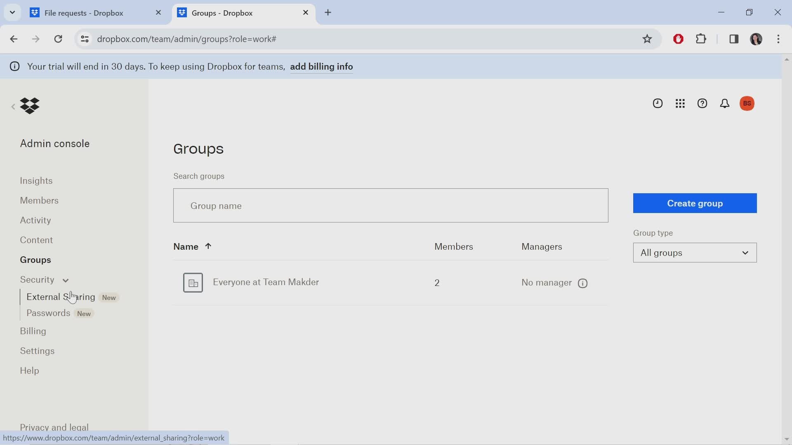Viewport: 792px width, 445px height.
Task: Click the Everyone at Team Makder group
Action: tap(266, 282)
